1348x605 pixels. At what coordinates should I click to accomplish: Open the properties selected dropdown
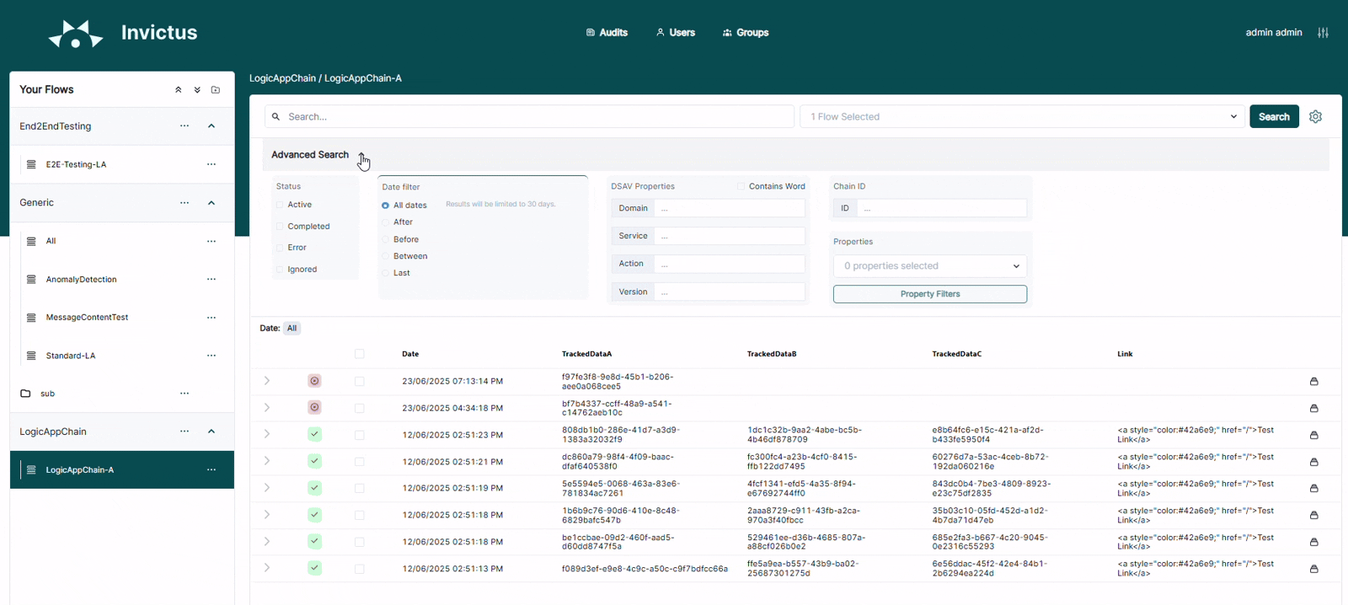click(x=929, y=266)
